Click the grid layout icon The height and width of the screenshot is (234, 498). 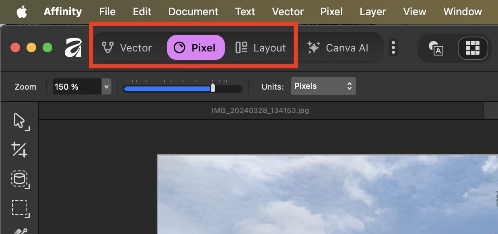[473, 48]
